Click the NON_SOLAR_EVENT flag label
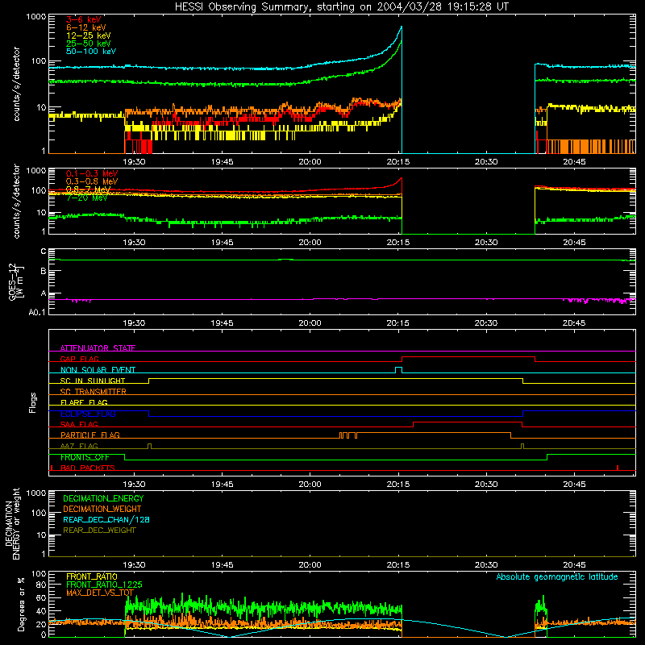This screenshot has width=645, height=645. (x=98, y=370)
